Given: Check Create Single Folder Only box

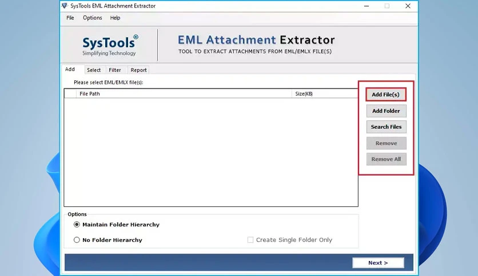Looking at the screenshot, I should [x=250, y=240].
